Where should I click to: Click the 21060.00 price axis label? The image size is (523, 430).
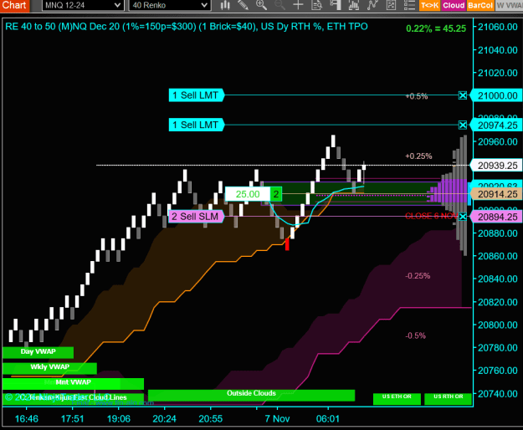pyautogui.click(x=498, y=27)
